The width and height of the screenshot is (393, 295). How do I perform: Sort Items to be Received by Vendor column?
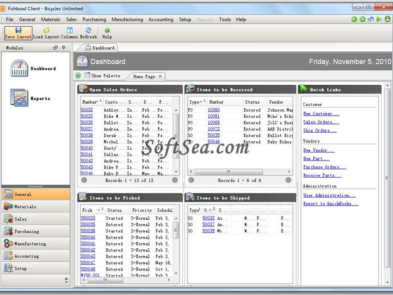pos(280,102)
